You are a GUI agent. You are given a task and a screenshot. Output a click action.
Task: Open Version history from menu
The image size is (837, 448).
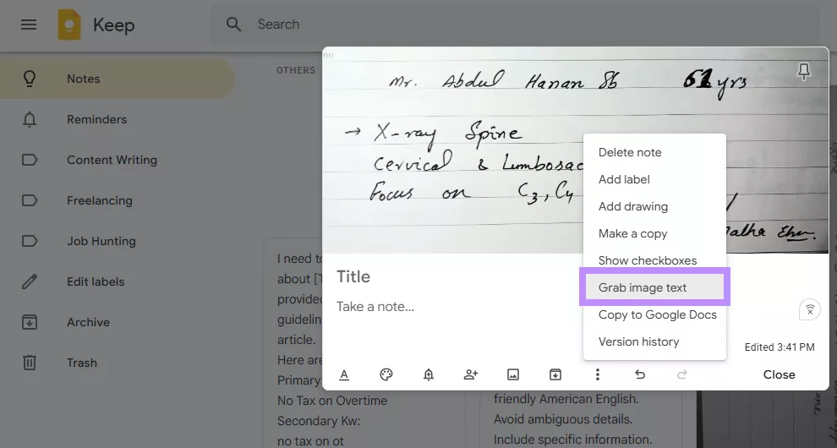pyautogui.click(x=654, y=341)
